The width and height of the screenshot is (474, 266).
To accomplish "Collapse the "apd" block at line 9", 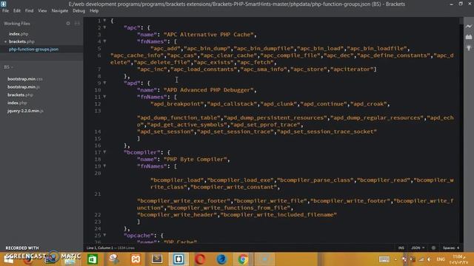I will pos(104,83).
